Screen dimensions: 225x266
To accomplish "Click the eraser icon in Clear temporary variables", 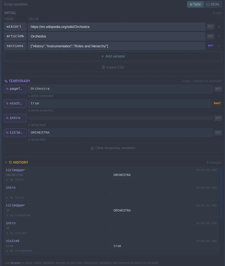I will [92, 148].
